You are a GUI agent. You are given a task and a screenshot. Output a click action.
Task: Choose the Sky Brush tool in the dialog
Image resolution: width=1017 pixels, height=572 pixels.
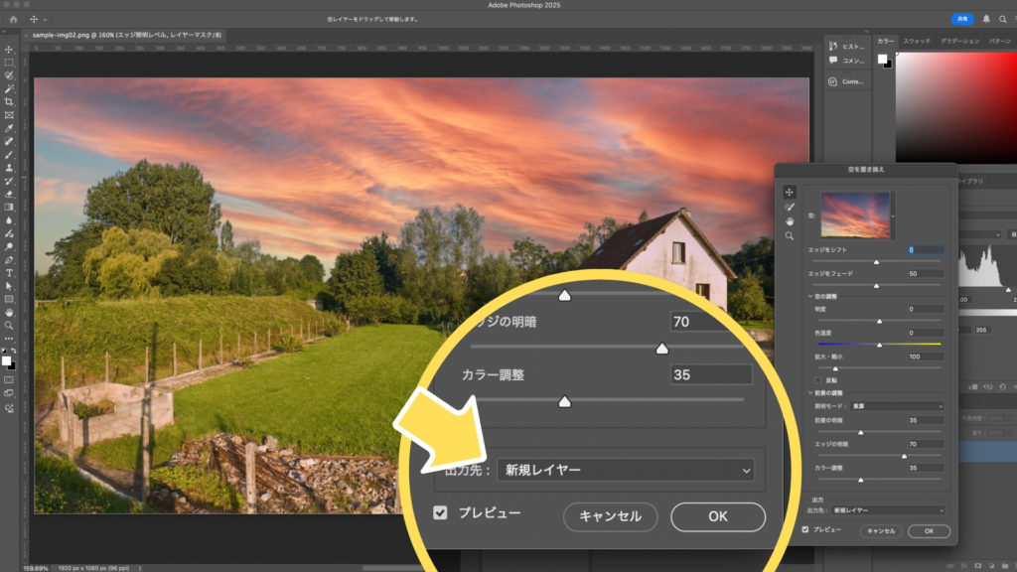791,207
